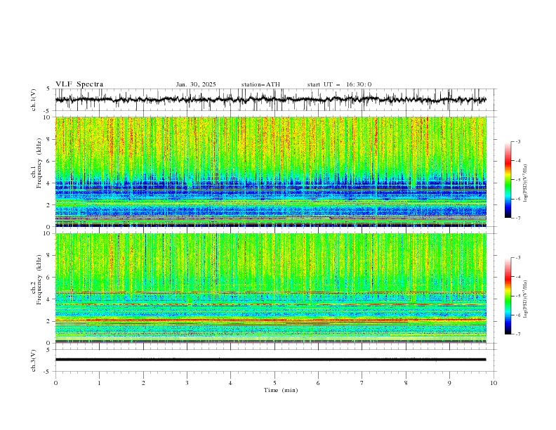Click the '-7' tick on ch.2 color bar
Image resolution: width=556 pixels, height=430 pixels.
pyautogui.click(x=518, y=334)
